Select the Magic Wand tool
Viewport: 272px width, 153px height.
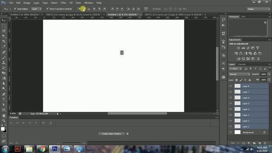coord(4,36)
